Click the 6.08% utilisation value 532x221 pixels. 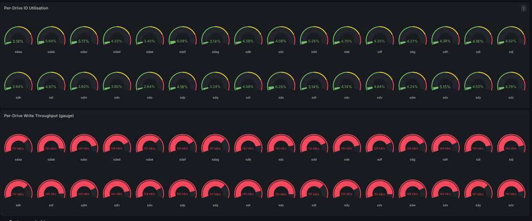[183, 41]
